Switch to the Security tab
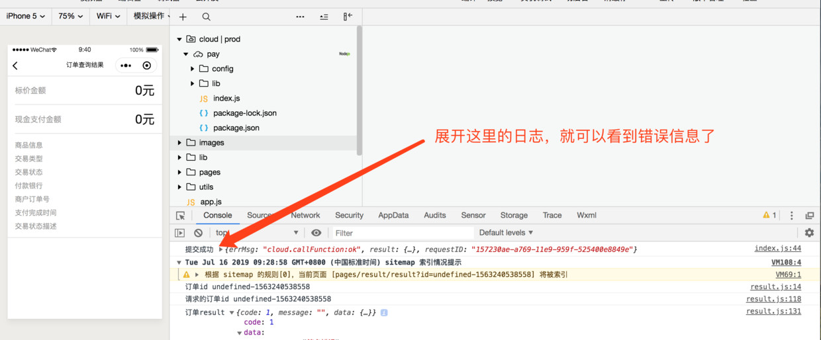Screen dimensions: 821x340 click(x=349, y=216)
